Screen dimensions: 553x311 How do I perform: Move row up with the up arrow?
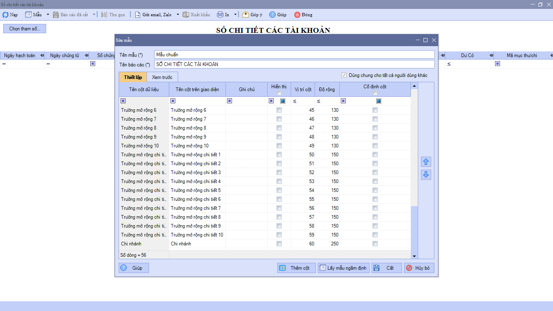[426, 162]
